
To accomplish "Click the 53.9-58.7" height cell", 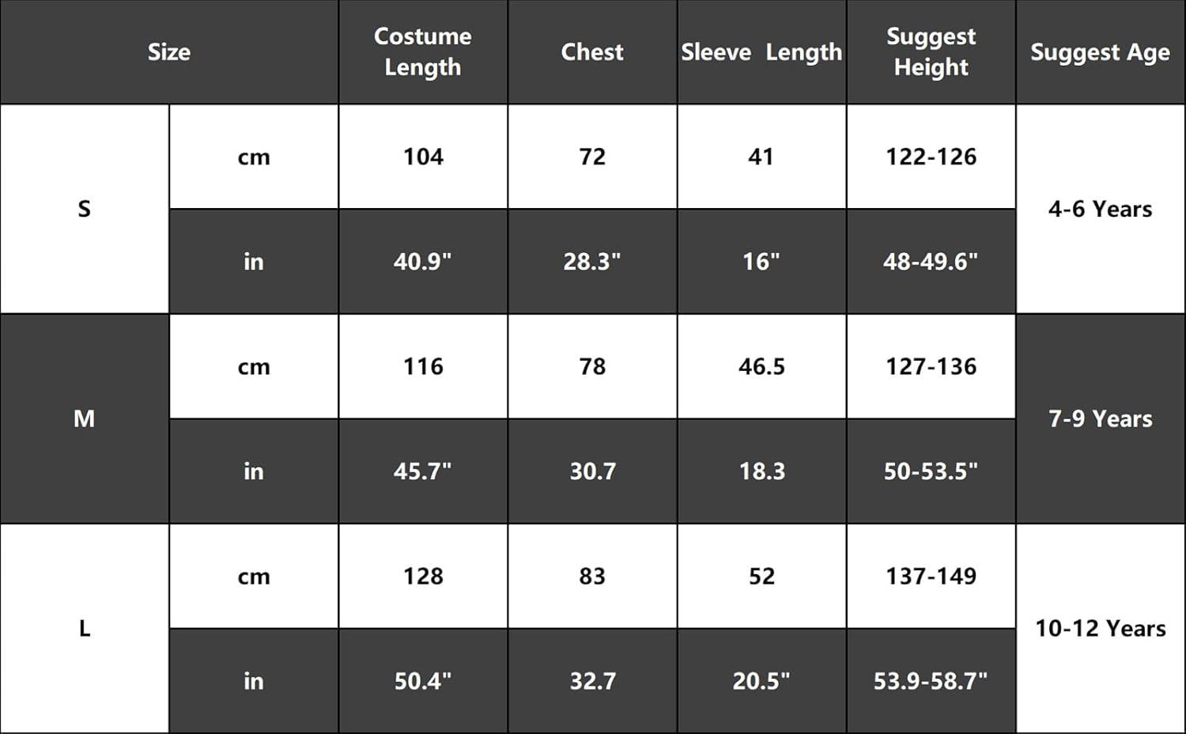I will point(931,681).
